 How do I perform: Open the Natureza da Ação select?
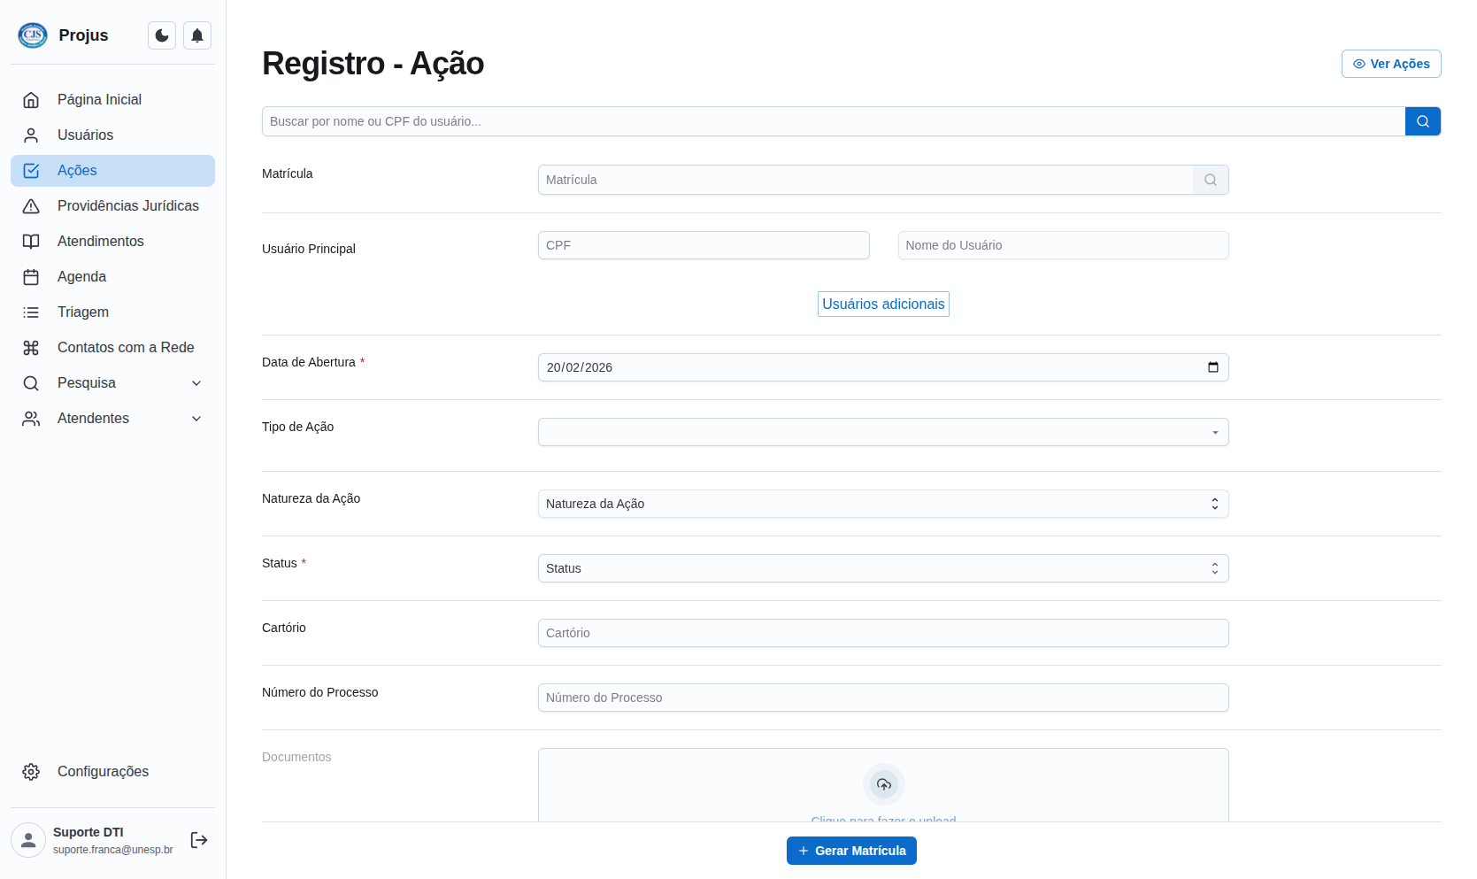click(882, 504)
